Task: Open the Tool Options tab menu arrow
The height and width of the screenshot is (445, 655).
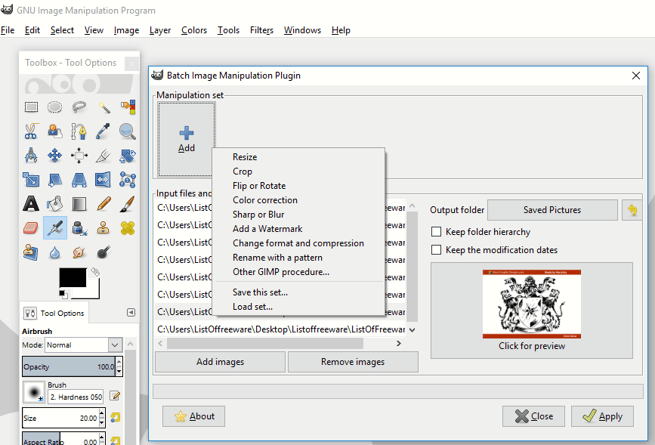Action: click(x=131, y=313)
